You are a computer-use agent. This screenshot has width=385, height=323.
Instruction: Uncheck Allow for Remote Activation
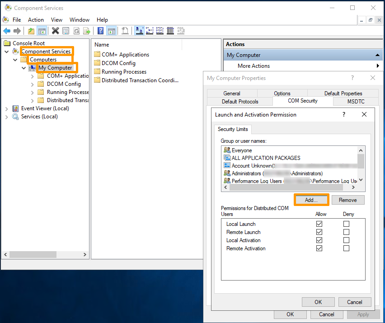(319, 248)
